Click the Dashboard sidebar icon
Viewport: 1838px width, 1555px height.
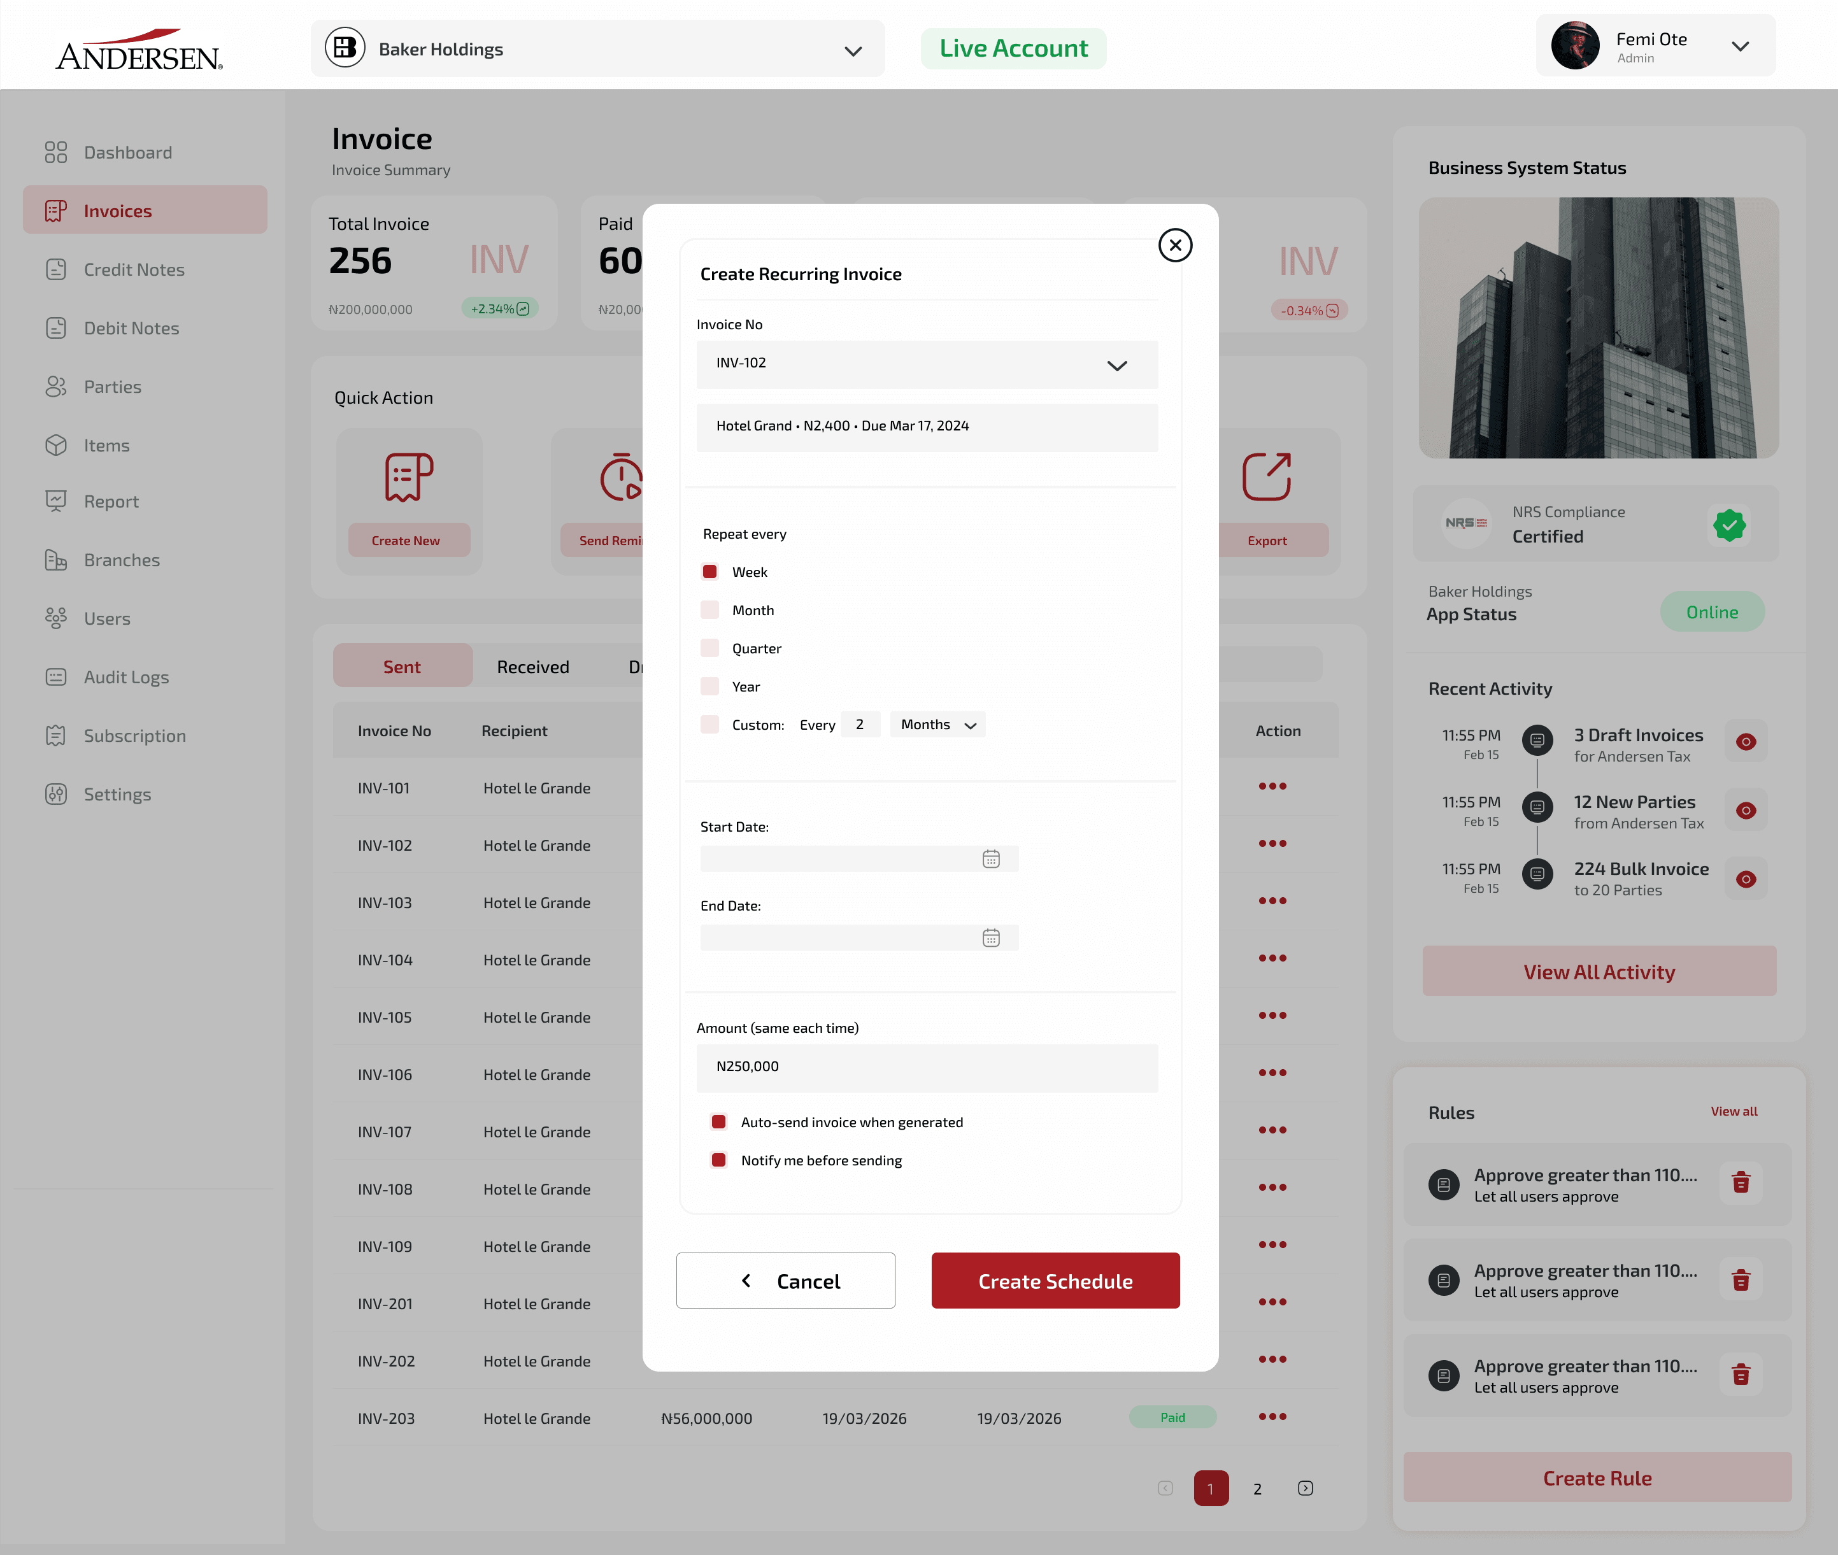55,152
